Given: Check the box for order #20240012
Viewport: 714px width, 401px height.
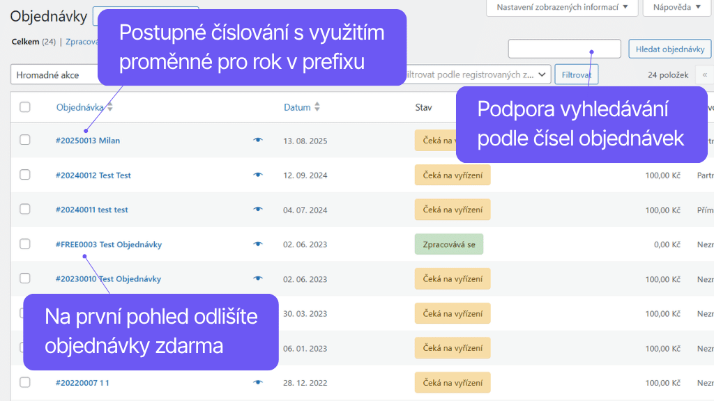Looking at the screenshot, I should (25, 175).
